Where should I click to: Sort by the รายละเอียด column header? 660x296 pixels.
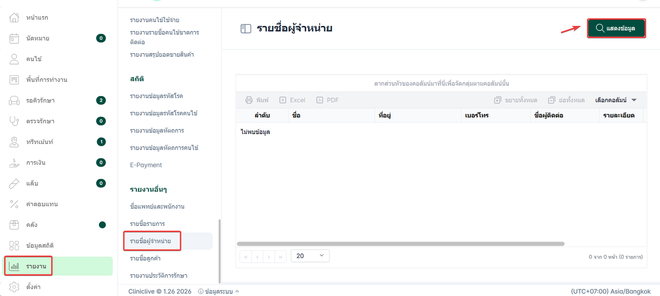click(x=621, y=115)
